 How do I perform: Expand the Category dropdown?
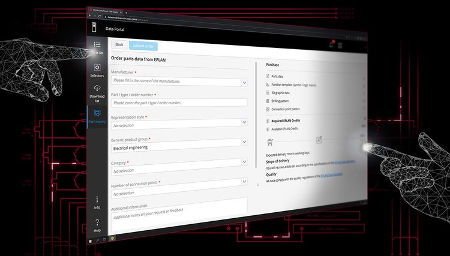coord(244,162)
